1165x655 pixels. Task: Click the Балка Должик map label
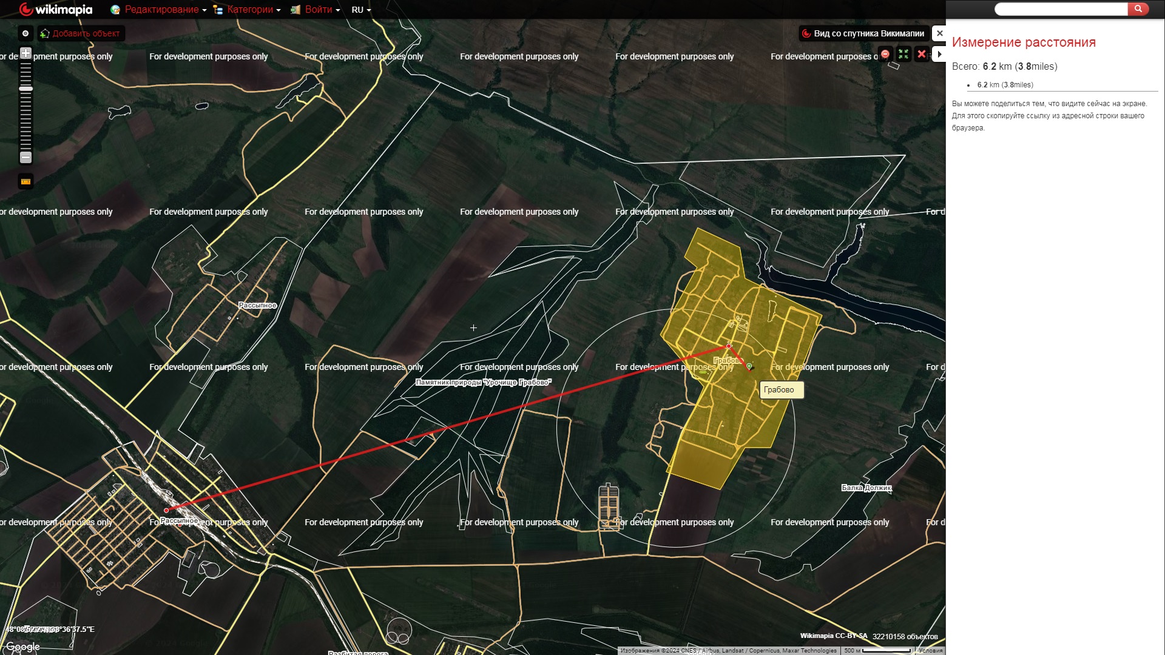tap(866, 488)
